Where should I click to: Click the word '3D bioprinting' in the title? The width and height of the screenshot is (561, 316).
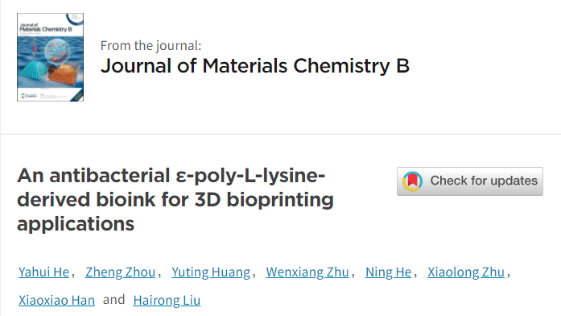click(264, 200)
